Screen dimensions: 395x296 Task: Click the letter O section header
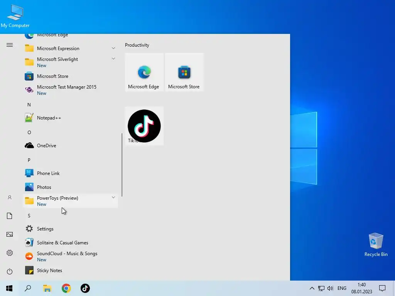(29, 133)
